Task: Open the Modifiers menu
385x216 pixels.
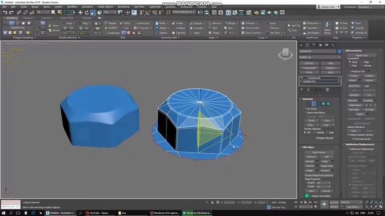Action: point(72,7)
